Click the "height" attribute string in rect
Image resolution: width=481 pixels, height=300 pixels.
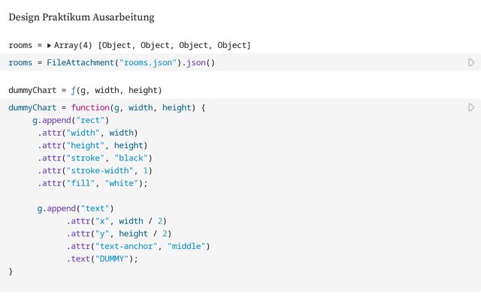point(85,145)
